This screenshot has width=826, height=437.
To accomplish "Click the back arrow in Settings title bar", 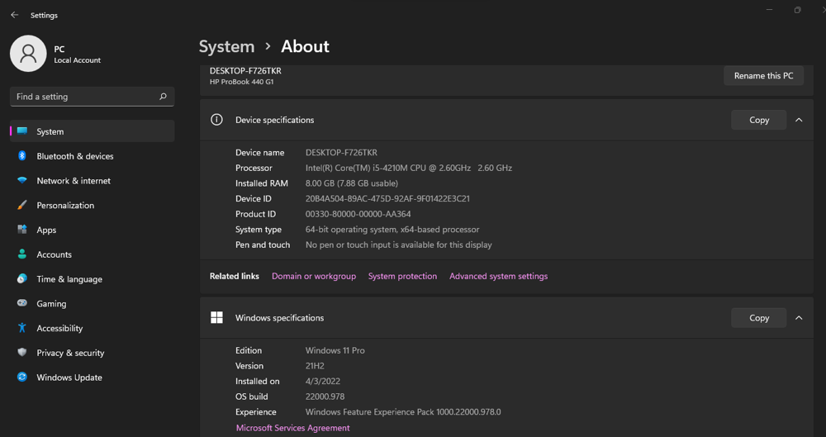I will pyautogui.click(x=14, y=16).
